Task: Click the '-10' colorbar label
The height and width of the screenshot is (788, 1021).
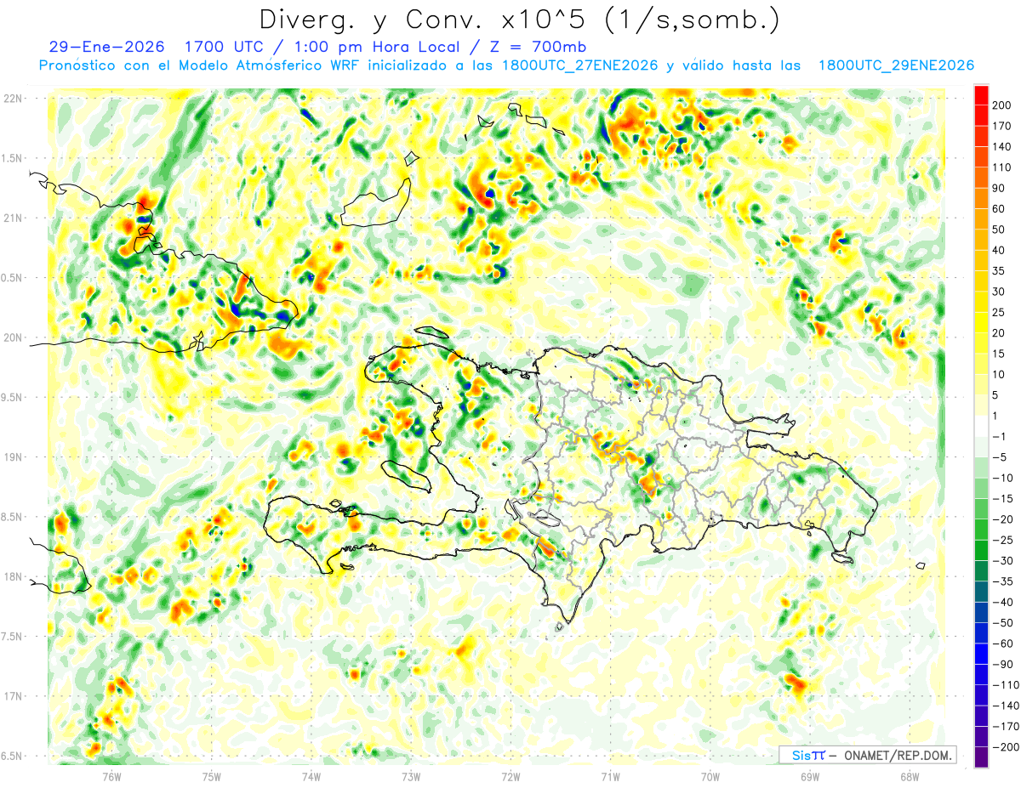Action: point(1001,478)
